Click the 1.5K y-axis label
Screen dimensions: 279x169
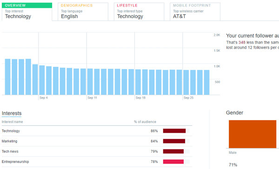217,51
